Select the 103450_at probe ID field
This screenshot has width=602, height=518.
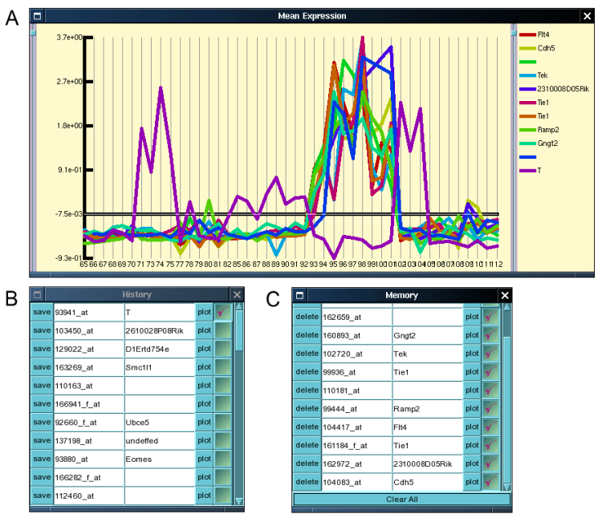[88, 330]
